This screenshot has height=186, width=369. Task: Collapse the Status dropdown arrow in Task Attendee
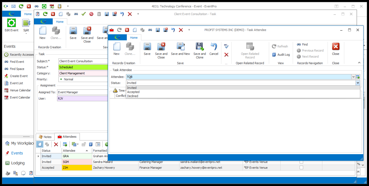tap(358, 83)
